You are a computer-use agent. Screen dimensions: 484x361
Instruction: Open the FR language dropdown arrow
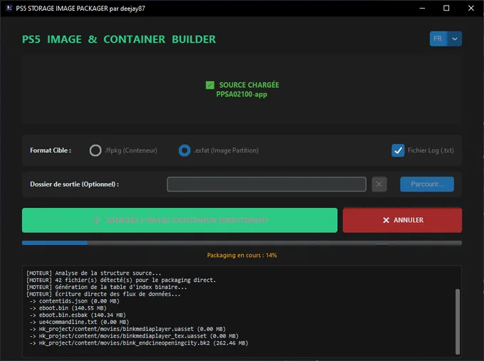pyautogui.click(x=454, y=39)
